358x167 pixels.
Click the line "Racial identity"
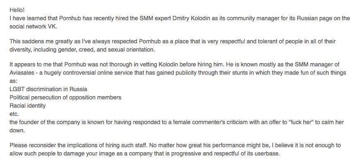[27, 105]
